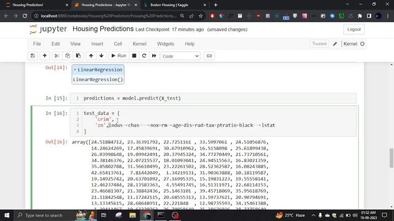The width and height of the screenshot is (394, 221).
Task: Click the 'crim' line in cell 16
Action: (x=105, y=119)
